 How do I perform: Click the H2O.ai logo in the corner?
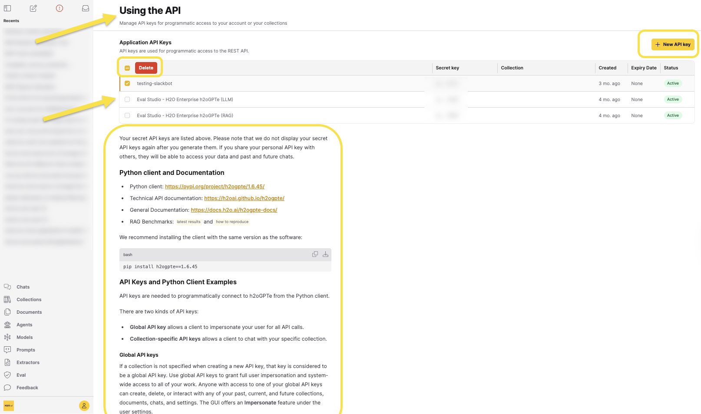(8, 405)
